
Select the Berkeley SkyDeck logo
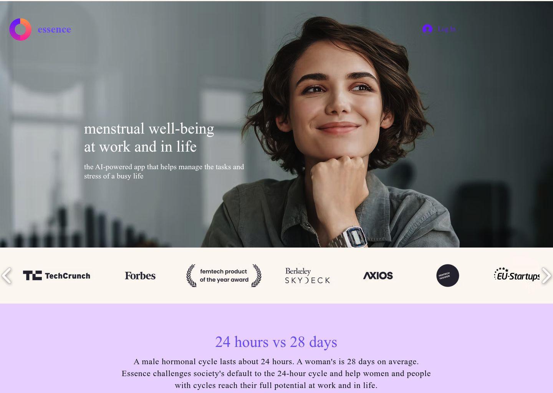click(x=308, y=276)
